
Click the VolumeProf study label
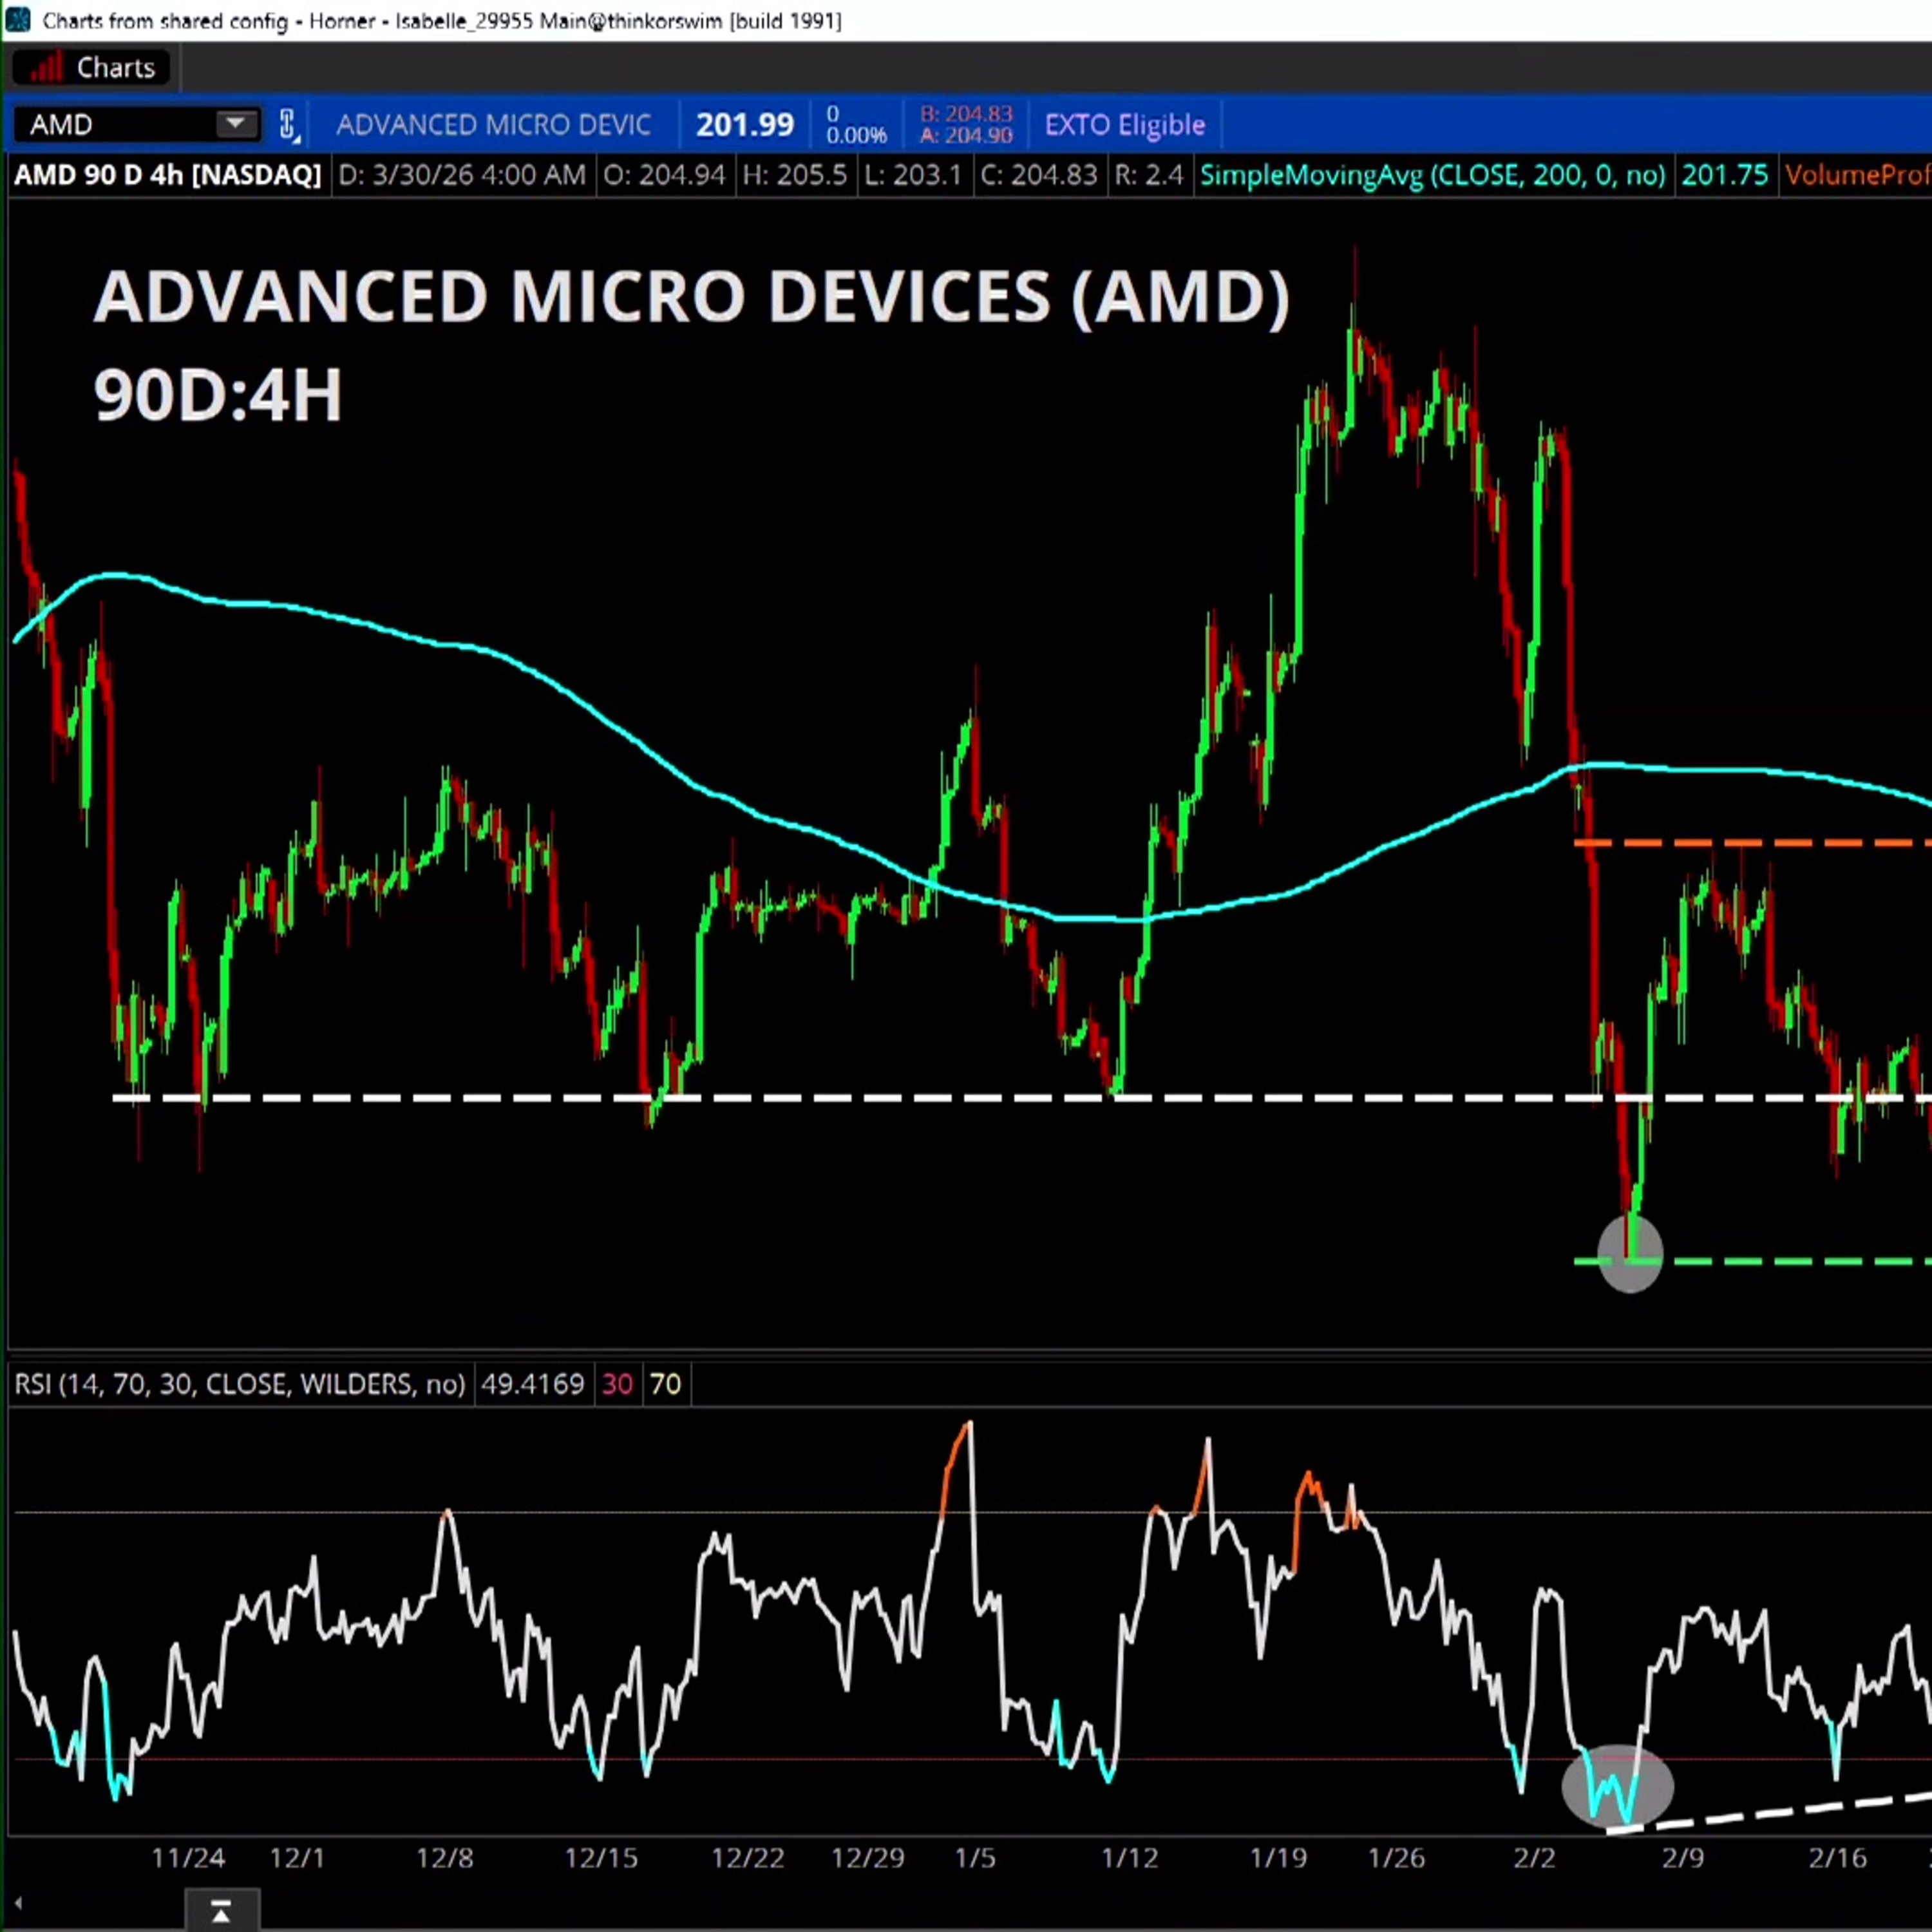(x=1858, y=175)
